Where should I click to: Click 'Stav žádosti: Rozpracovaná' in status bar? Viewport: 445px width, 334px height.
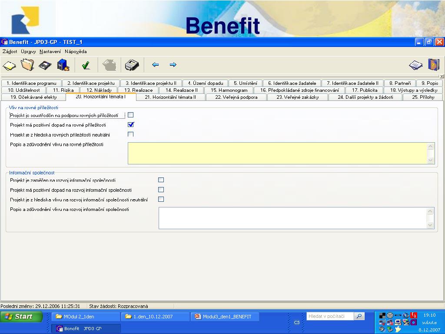coord(119,306)
